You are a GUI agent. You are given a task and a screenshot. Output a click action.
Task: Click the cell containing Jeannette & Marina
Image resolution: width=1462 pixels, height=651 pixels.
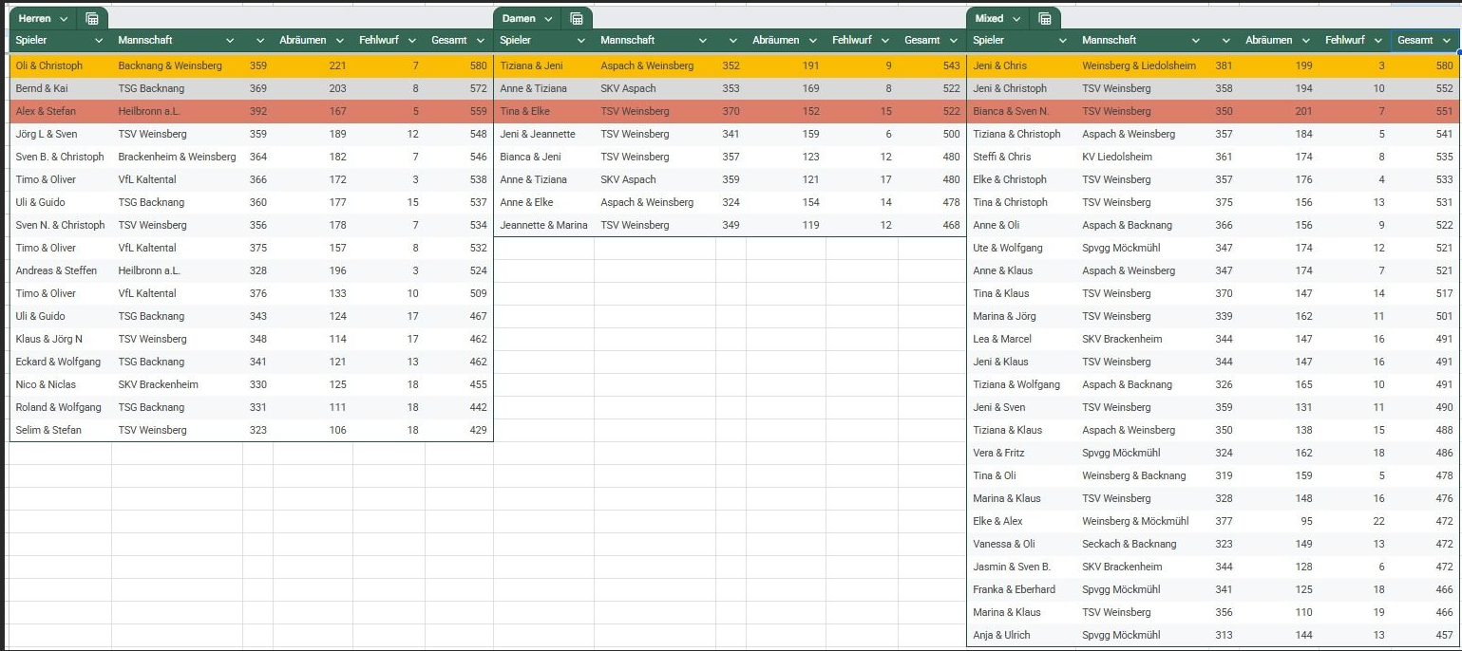click(x=543, y=225)
